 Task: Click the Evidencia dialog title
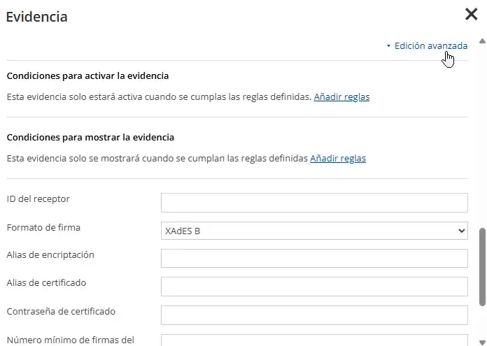click(x=36, y=17)
